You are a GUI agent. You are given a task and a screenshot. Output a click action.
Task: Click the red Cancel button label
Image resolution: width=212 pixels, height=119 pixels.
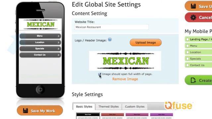point(205,18)
